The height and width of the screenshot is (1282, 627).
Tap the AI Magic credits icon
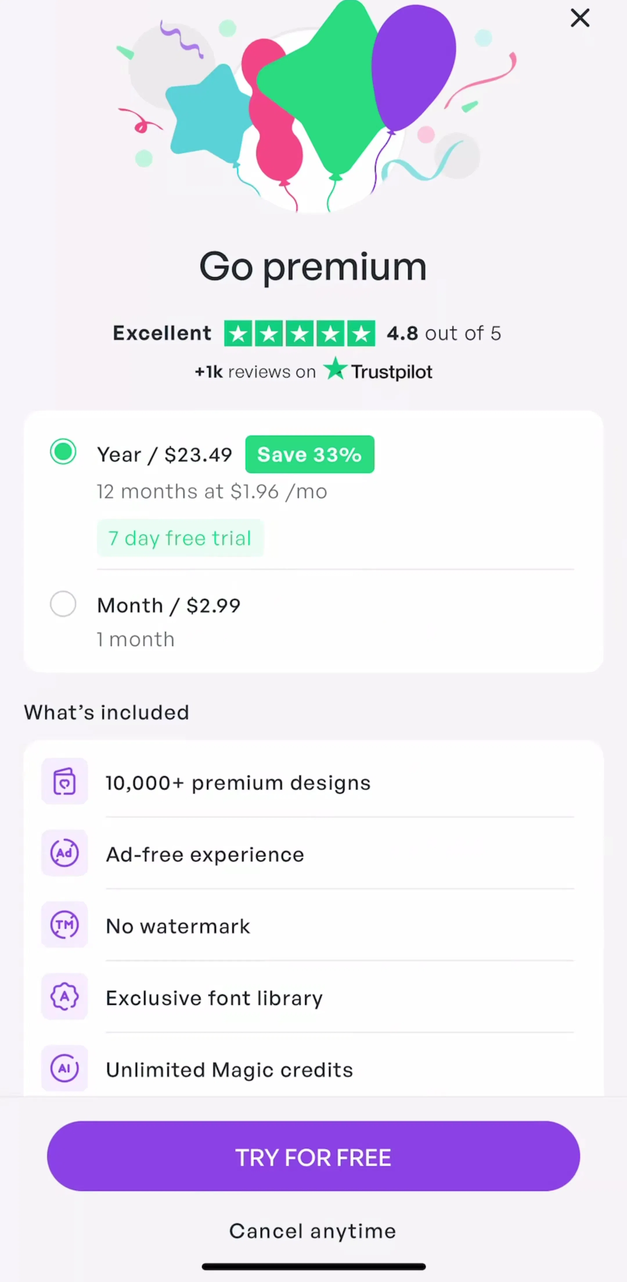[65, 1068]
